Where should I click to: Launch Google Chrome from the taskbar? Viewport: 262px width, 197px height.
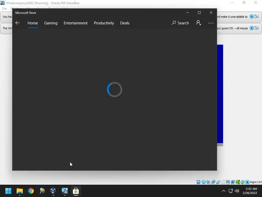[31, 191]
